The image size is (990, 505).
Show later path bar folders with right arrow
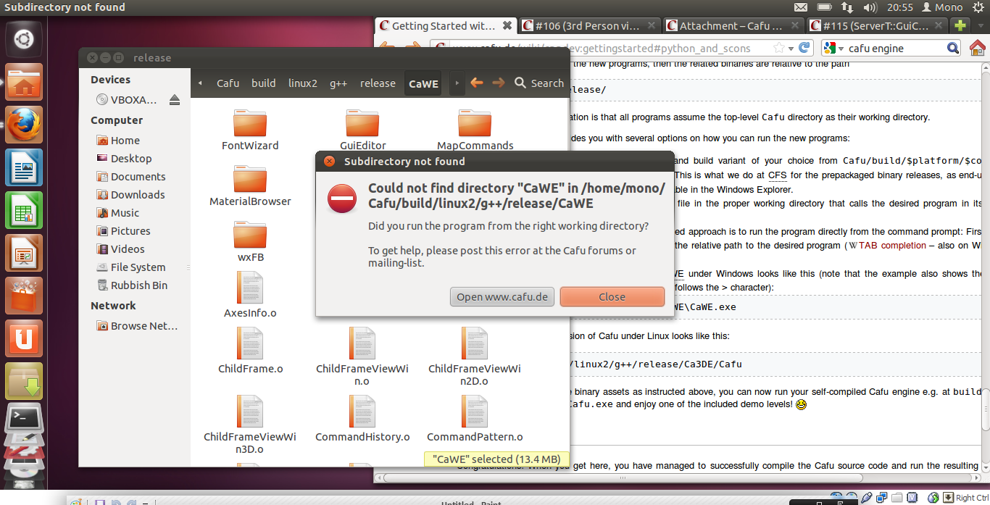[457, 83]
